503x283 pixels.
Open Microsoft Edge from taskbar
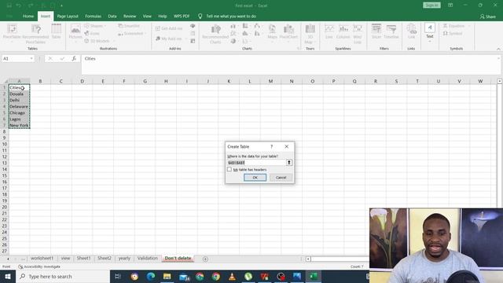[151, 276]
